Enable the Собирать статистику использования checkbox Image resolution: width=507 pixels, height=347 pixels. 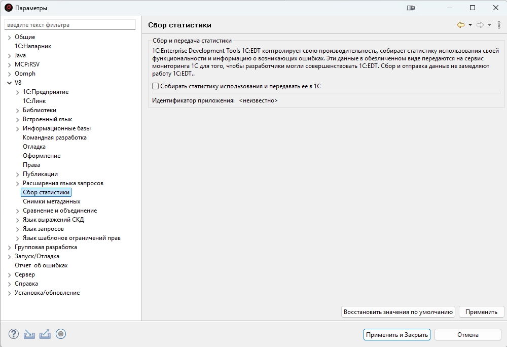156,86
